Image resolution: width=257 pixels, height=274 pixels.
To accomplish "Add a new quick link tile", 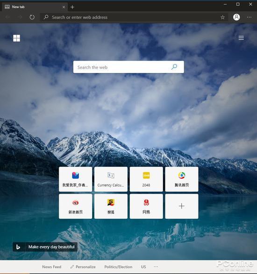I will [182, 206].
